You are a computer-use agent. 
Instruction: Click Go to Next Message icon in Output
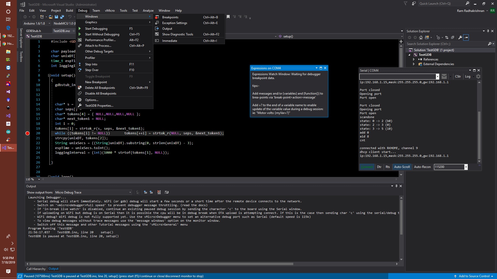(x=151, y=192)
